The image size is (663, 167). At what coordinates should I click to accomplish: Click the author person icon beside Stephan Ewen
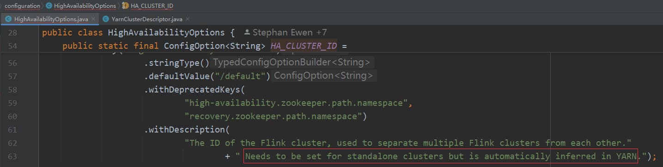247,33
